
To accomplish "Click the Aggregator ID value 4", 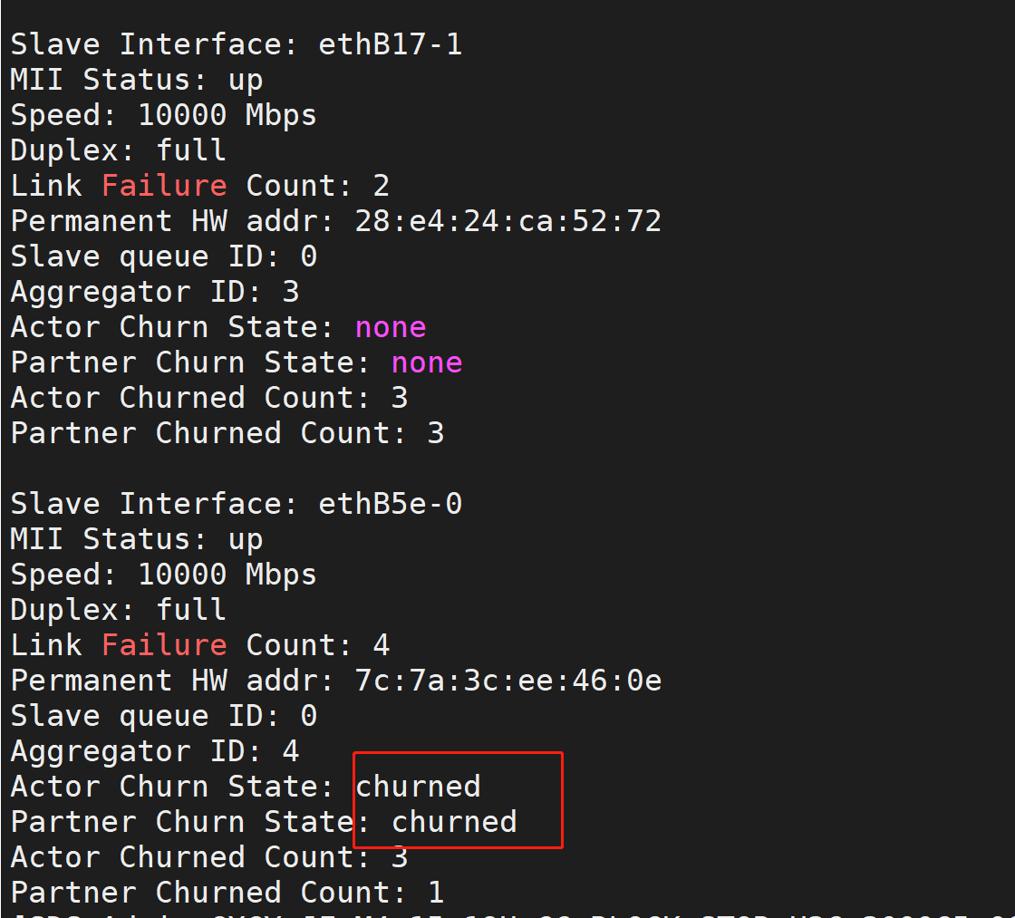I will tap(291, 751).
